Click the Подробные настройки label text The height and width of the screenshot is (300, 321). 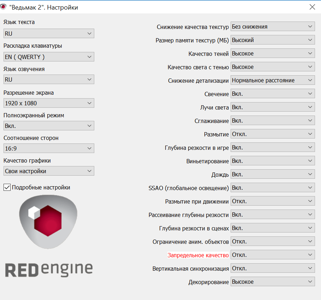pyautogui.click(x=41, y=187)
